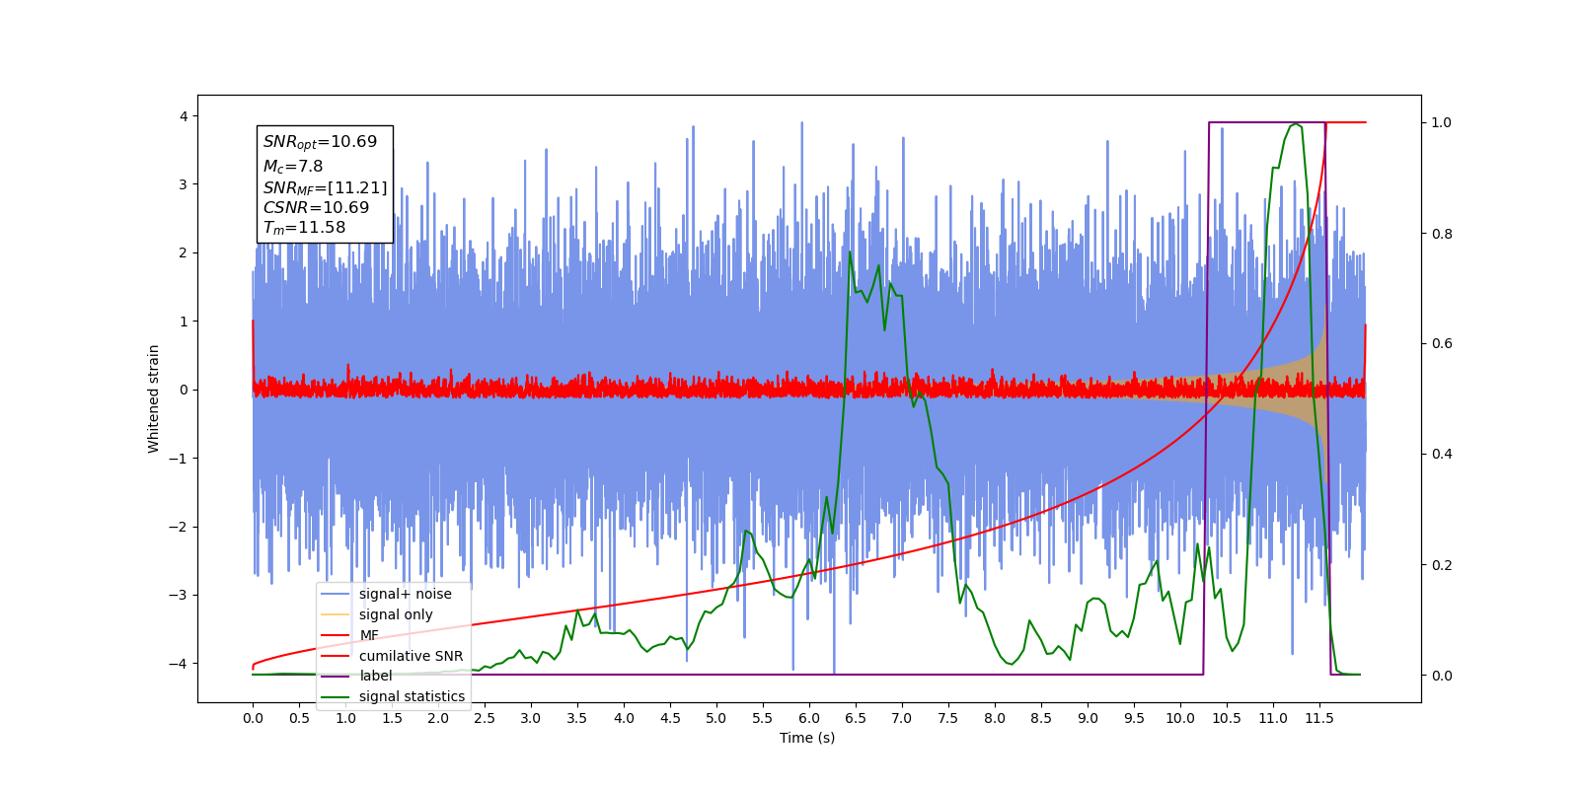Click the 5.5 tick on the time axis
1579x789 pixels.
(x=763, y=718)
